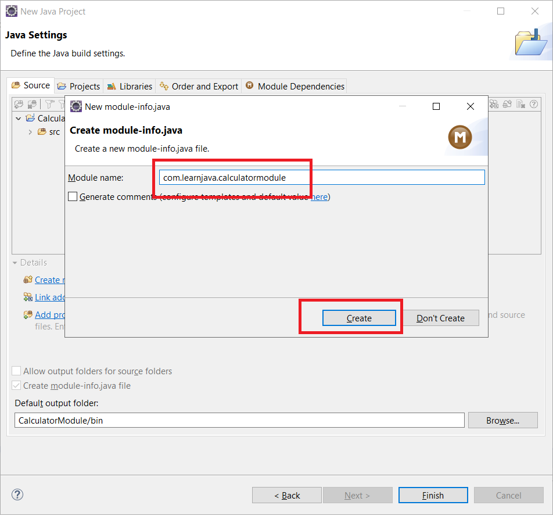Expand the src folder tree node
Screen dimensions: 553x516
pyautogui.click(x=30, y=132)
